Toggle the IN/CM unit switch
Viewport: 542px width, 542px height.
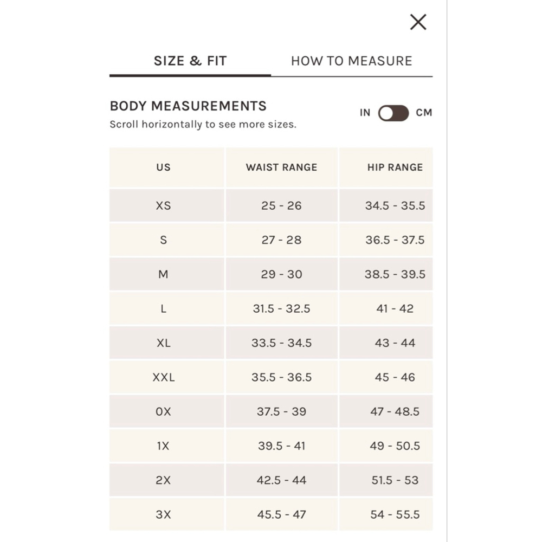(393, 113)
